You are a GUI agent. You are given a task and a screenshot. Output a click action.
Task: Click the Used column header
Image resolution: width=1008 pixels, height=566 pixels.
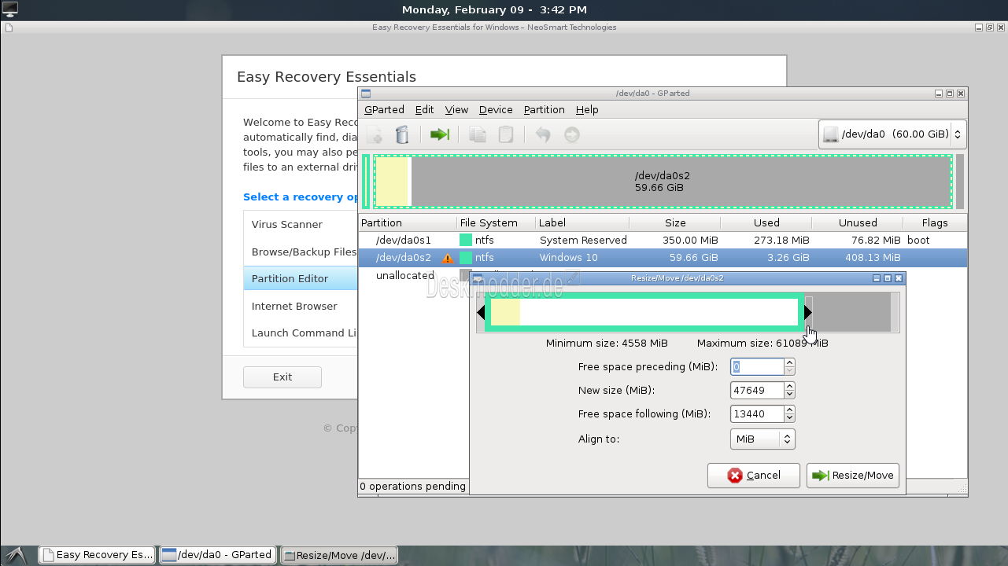tap(766, 222)
